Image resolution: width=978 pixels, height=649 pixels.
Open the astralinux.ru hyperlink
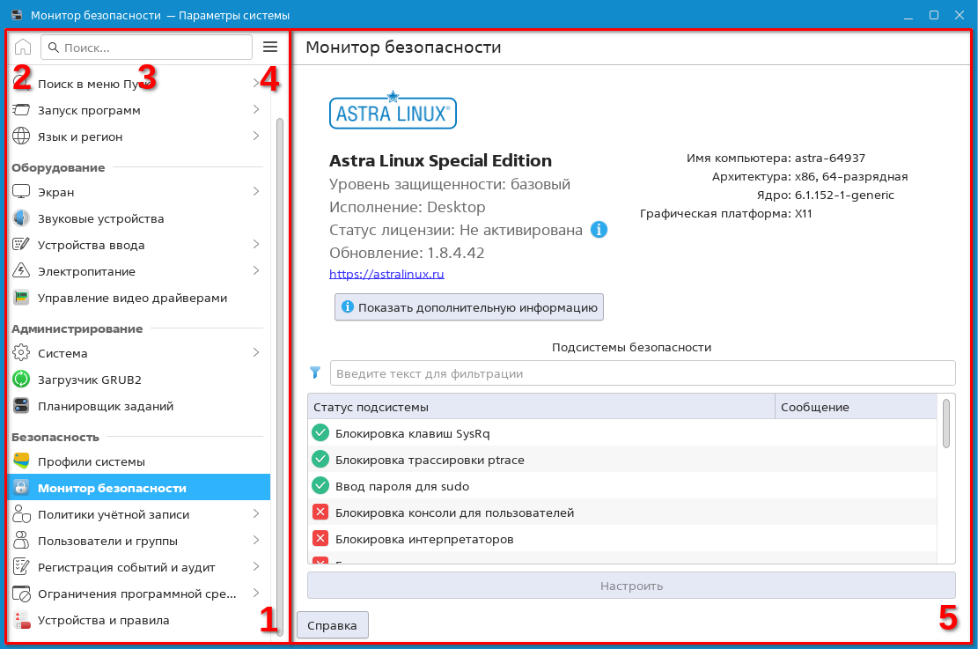pyautogui.click(x=386, y=274)
